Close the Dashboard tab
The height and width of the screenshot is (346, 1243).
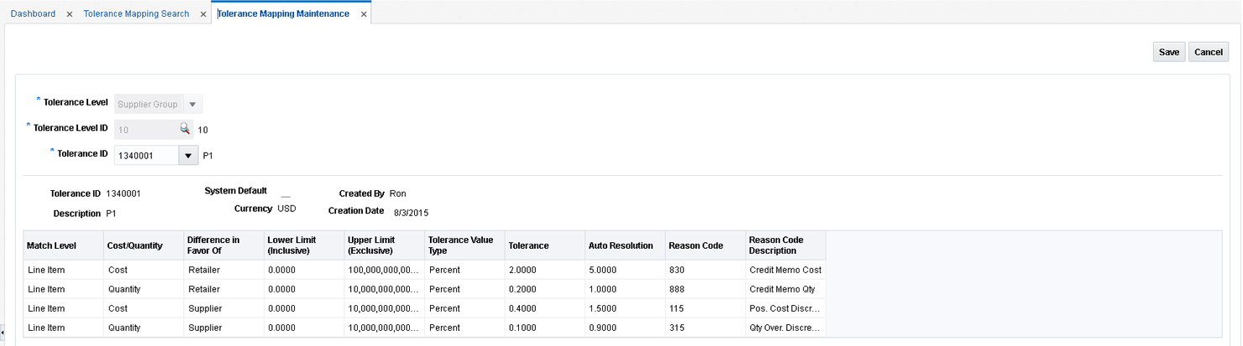(x=69, y=14)
